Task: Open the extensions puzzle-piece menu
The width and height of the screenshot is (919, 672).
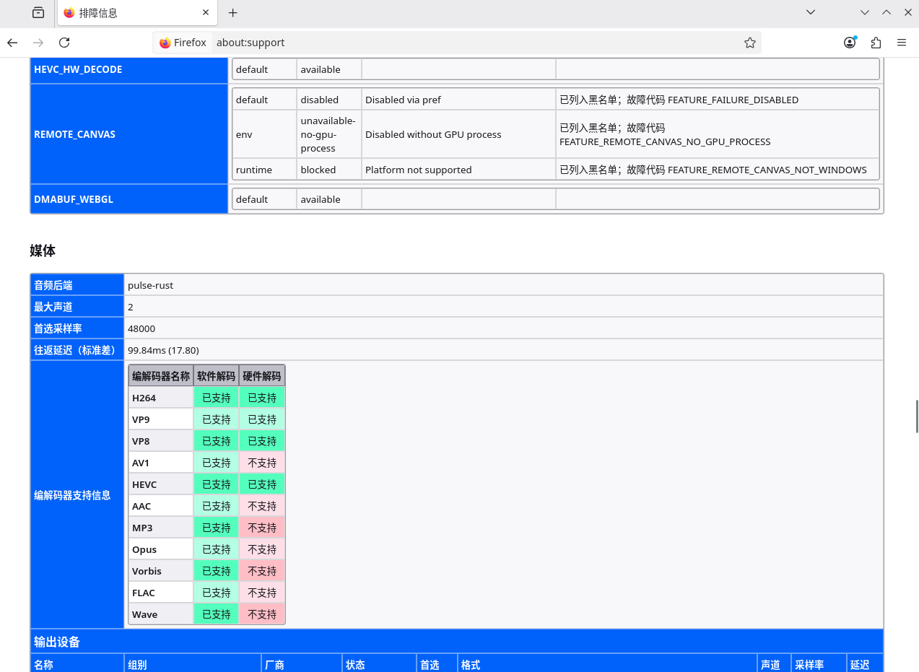Action: [x=876, y=43]
